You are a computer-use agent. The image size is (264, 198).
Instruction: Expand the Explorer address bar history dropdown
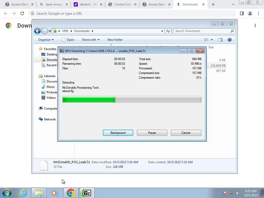pos(162,31)
